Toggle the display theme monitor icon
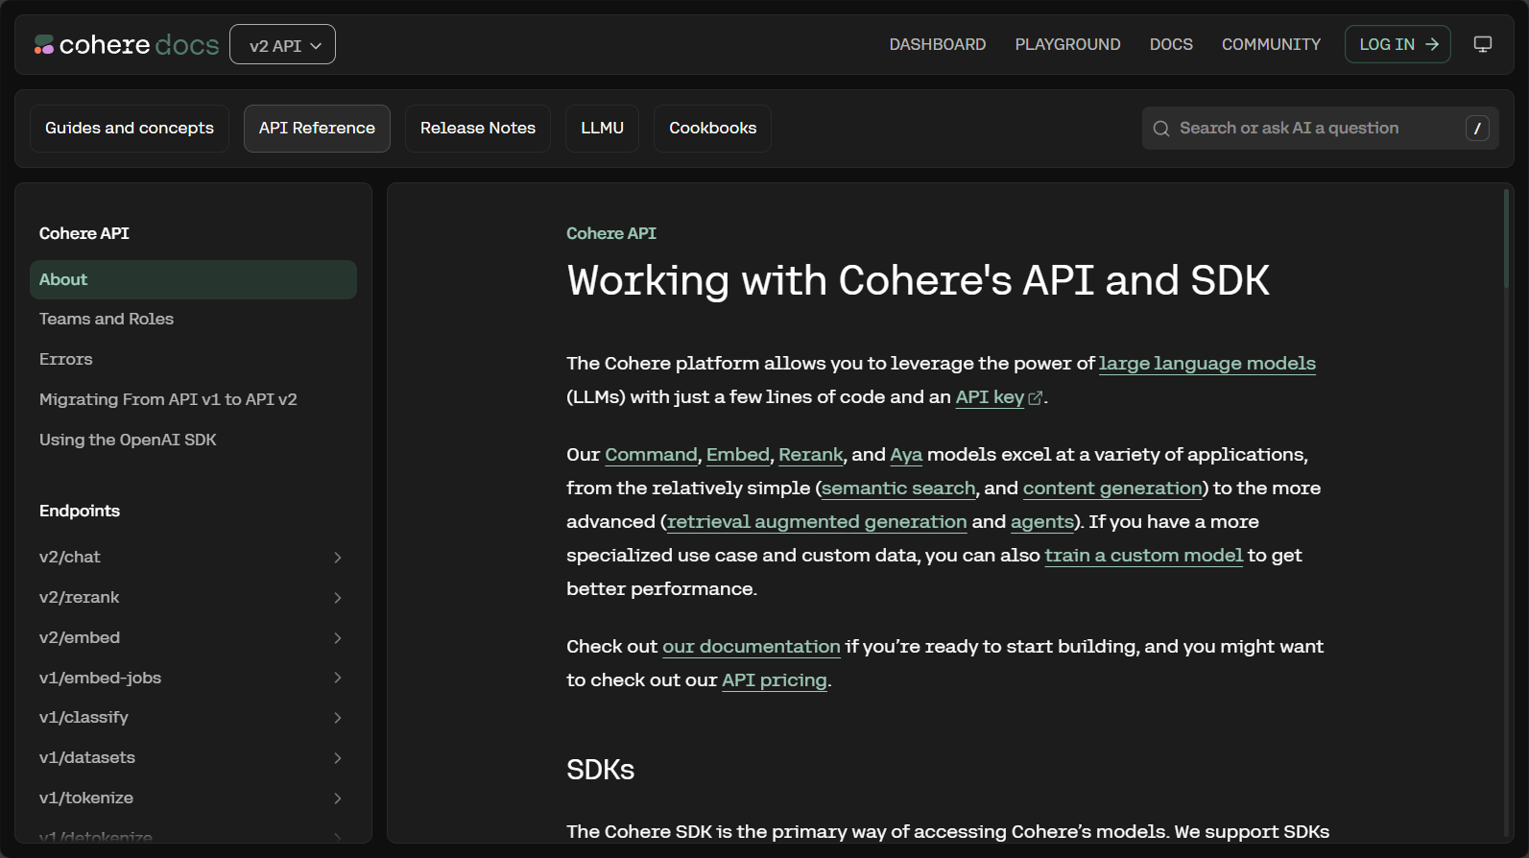 [x=1483, y=44]
